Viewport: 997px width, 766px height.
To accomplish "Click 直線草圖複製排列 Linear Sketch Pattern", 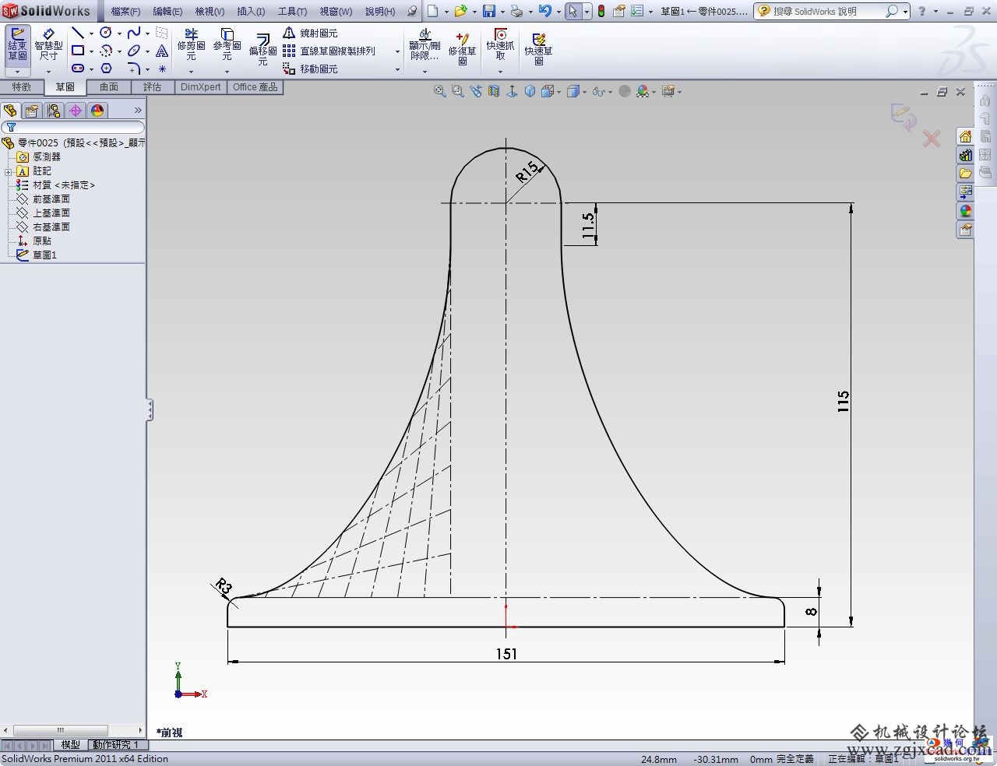I will (x=329, y=51).
